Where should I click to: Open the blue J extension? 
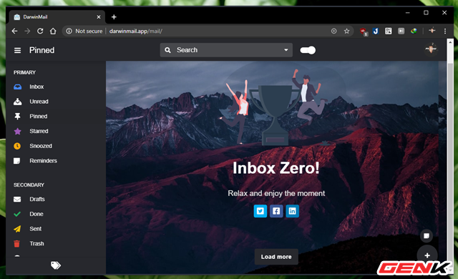tap(376, 31)
